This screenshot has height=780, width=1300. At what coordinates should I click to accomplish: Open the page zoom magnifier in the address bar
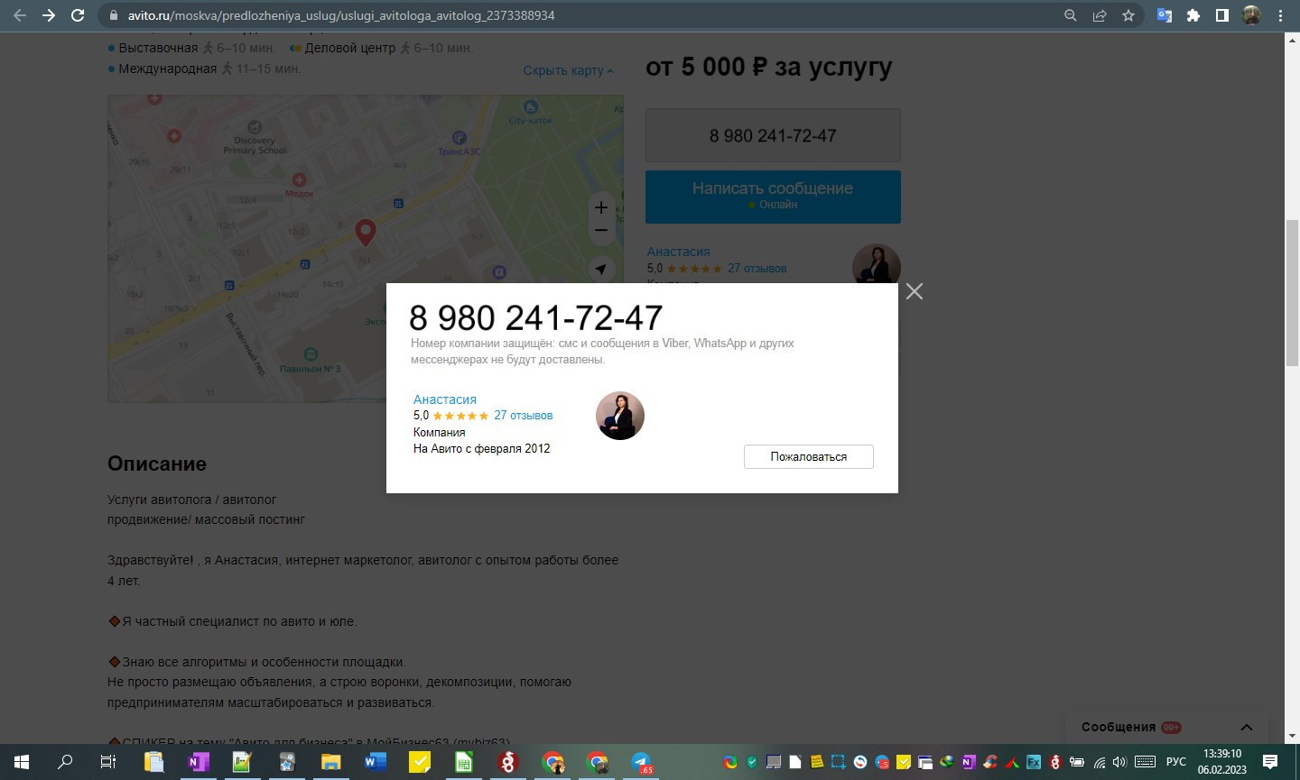1071,15
